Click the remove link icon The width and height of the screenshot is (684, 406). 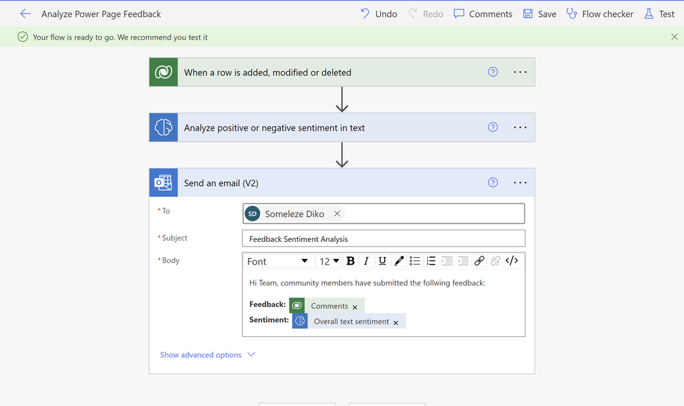[496, 261]
